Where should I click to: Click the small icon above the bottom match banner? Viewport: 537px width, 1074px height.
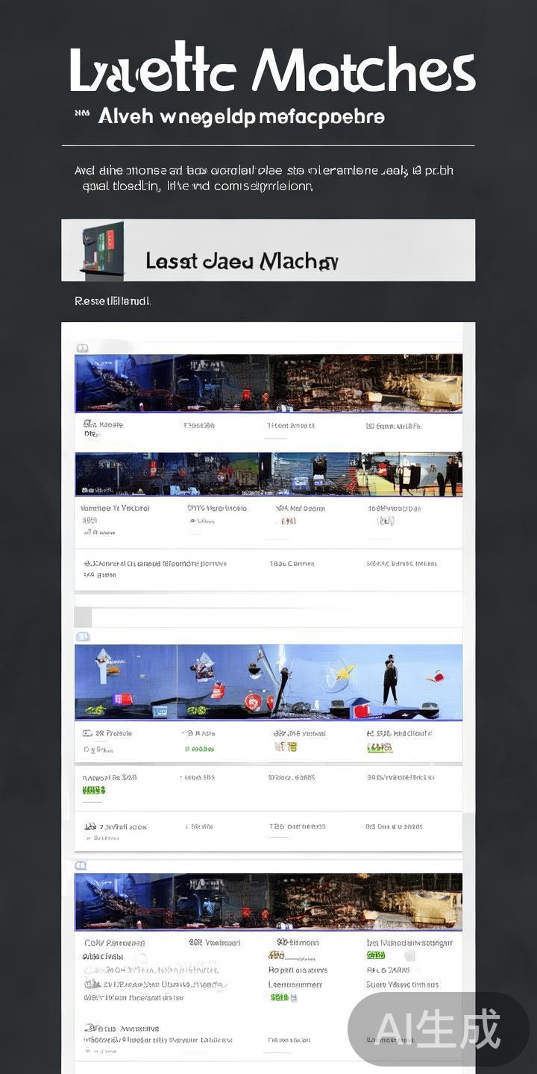click(x=81, y=865)
